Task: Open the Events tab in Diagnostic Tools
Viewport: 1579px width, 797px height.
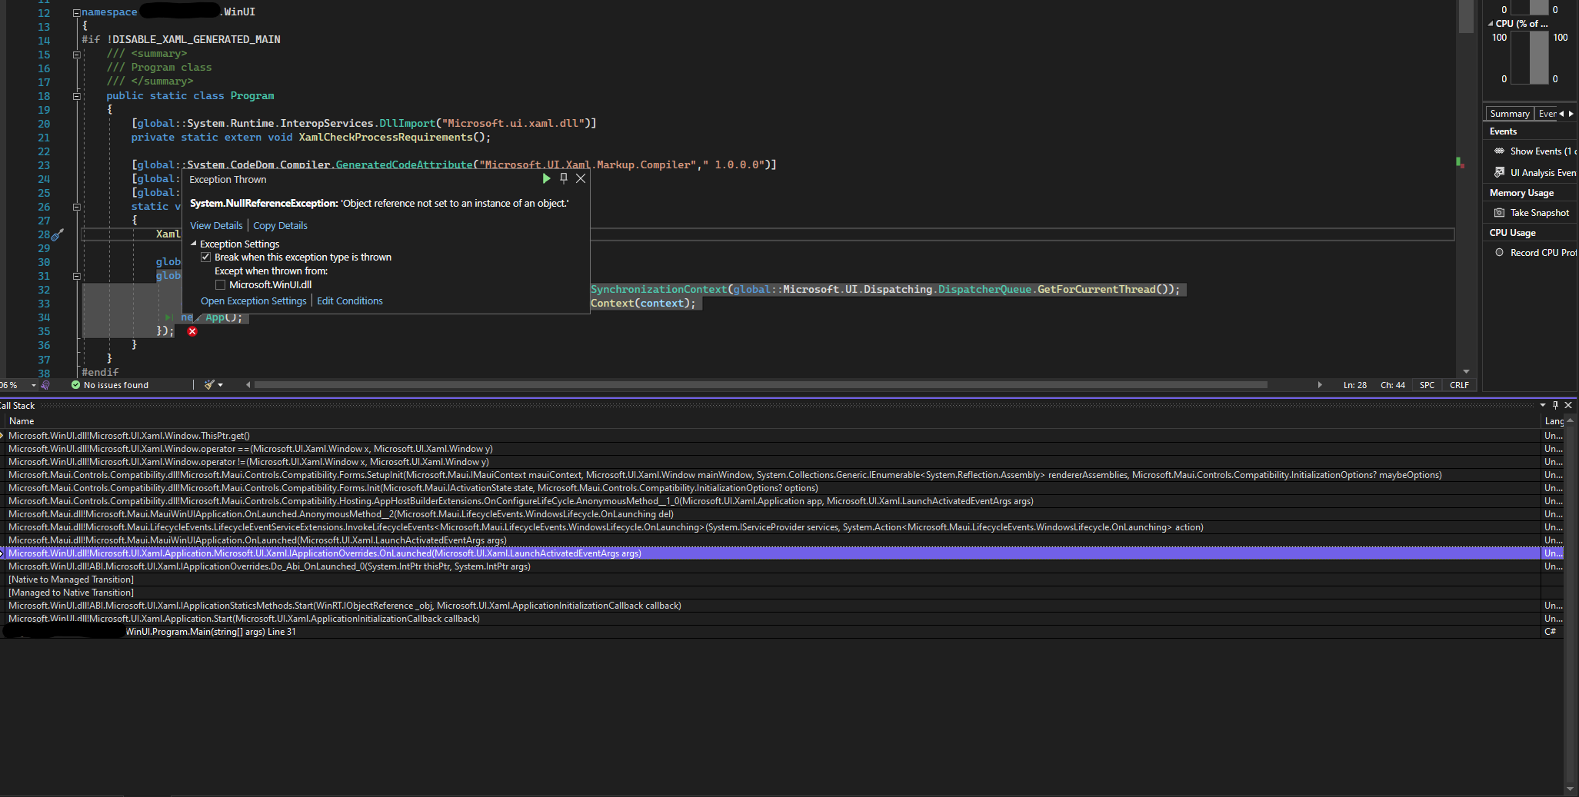Action: 1547,113
